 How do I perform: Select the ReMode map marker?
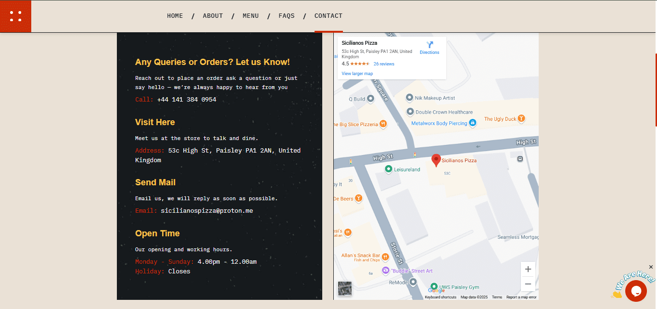(x=413, y=282)
